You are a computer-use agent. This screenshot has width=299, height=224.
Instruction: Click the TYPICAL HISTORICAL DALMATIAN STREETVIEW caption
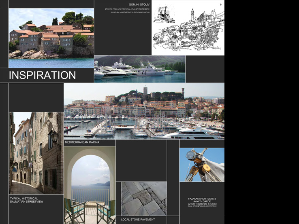point(27,200)
